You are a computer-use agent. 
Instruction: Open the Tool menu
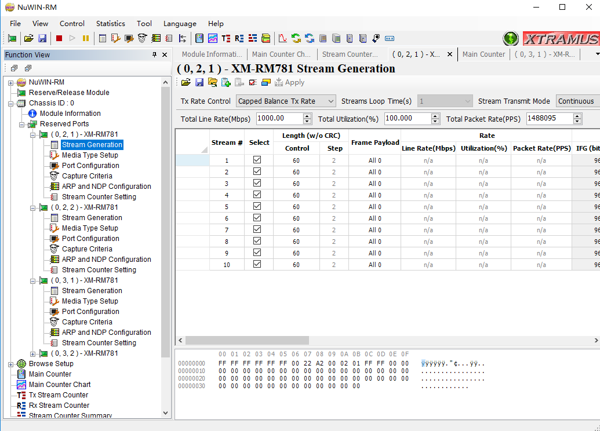click(144, 24)
